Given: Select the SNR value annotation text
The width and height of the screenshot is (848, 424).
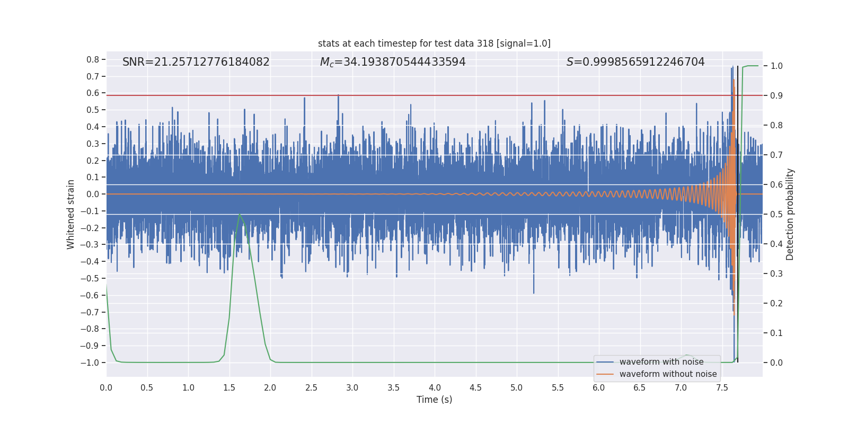Looking at the screenshot, I should 196,62.
